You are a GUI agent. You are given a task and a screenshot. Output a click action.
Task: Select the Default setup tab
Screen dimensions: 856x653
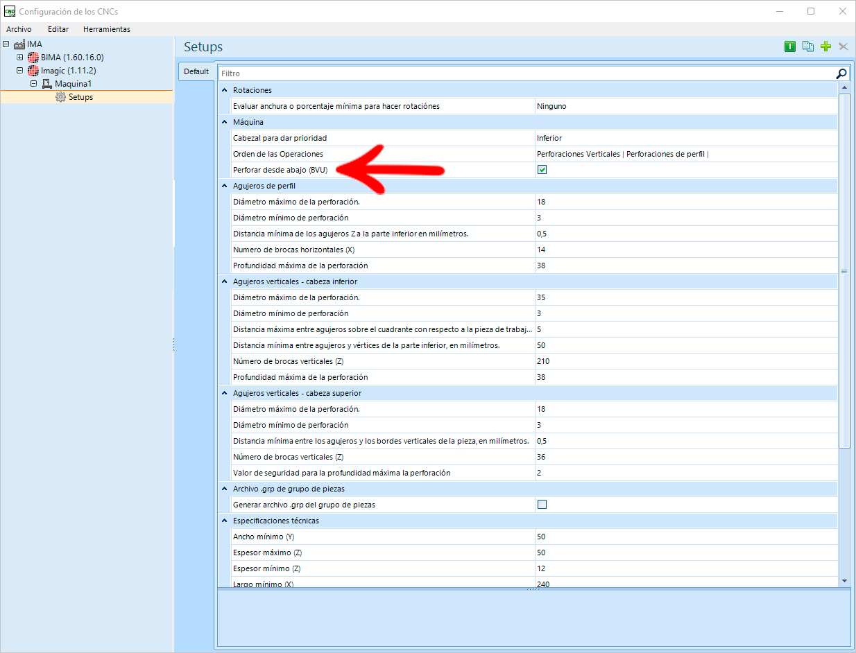(196, 71)
